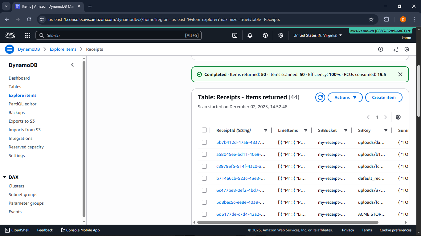Follow the Privacy link in the footer
421x236 pixels.
pyautogui.click(x=348, y=230)
